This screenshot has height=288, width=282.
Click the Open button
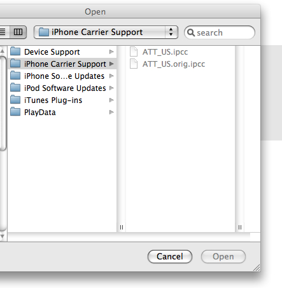coord(223,256)
